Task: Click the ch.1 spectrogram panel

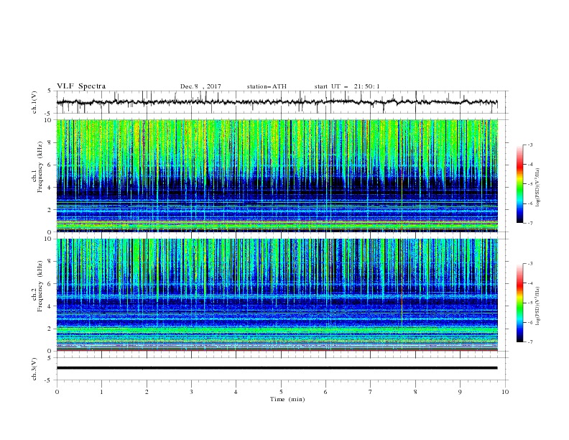Action: [277, 175]
